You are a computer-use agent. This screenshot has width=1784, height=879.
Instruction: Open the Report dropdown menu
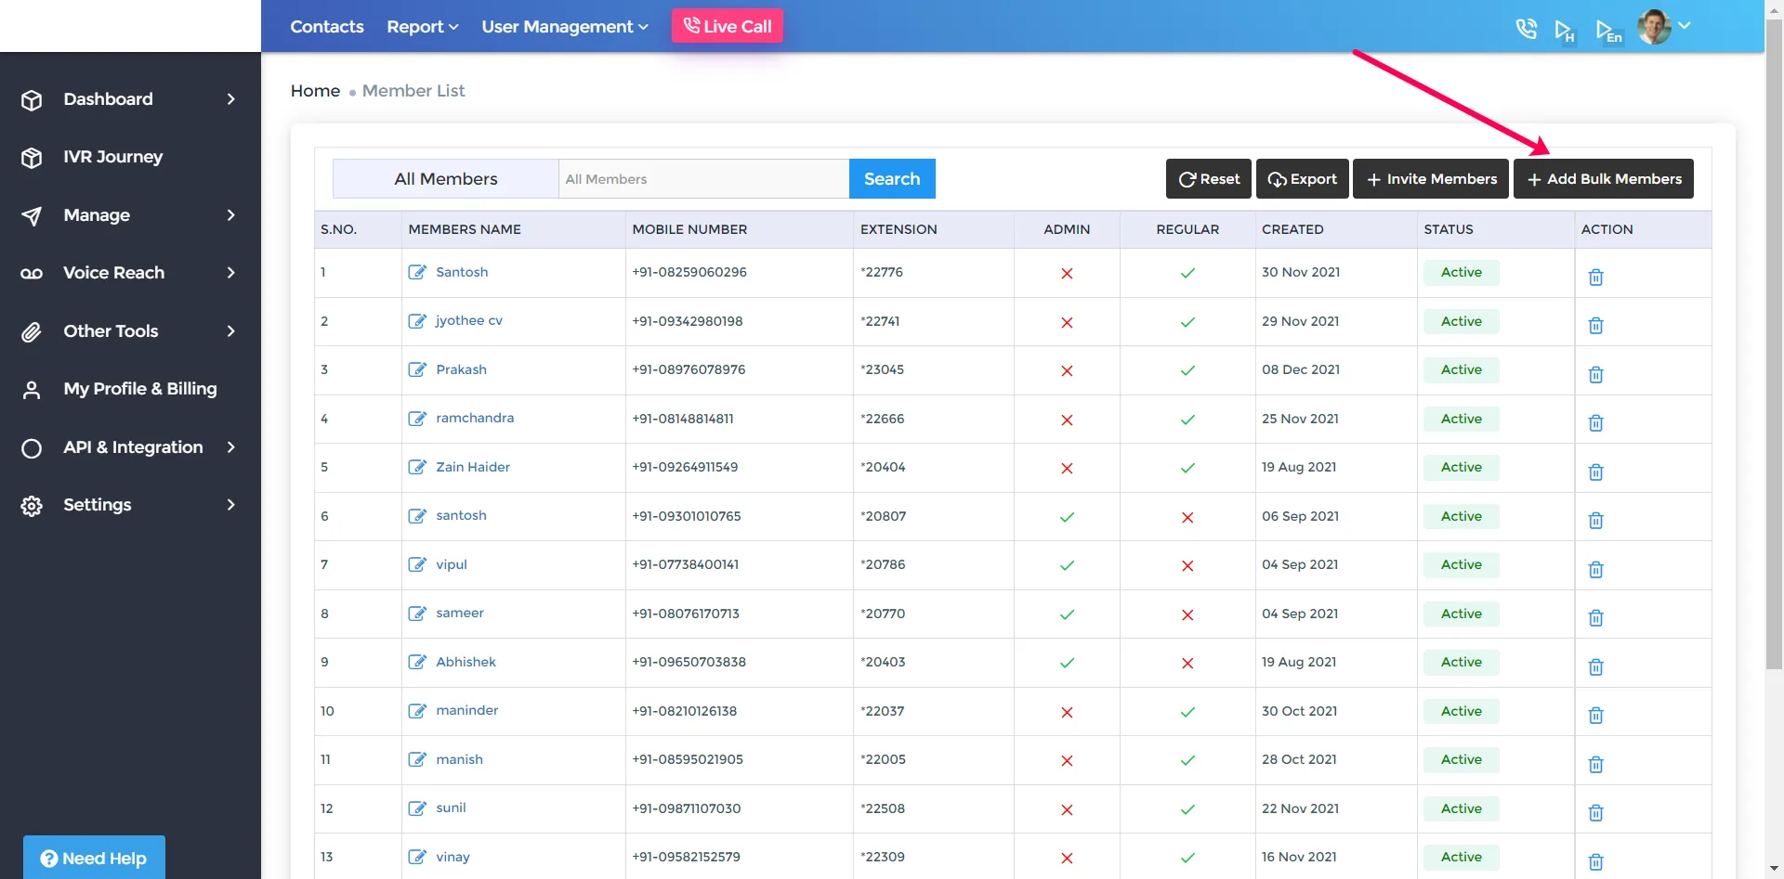pyautogui.click(x=423, y=27)
